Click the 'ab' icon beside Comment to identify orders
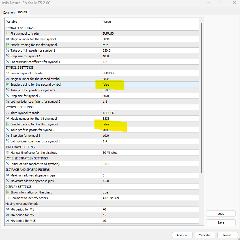Viewport: 240px width, 240px height. pos(7,198)
